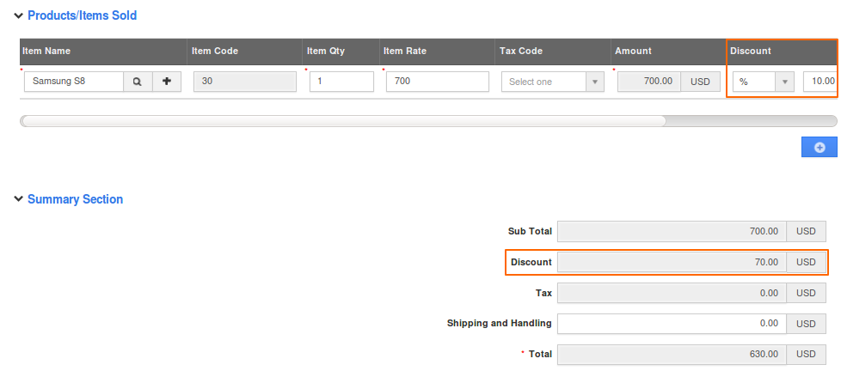Click the horizontal scrollbar under the items table

[344, 121]
